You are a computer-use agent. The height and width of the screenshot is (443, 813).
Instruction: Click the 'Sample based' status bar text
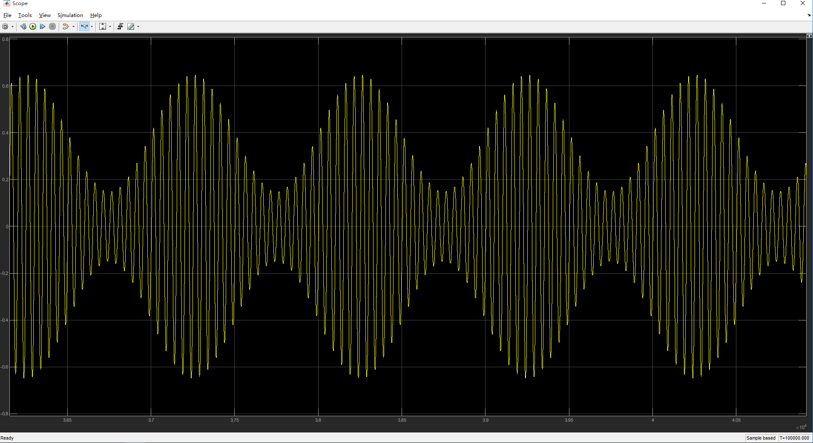761,438
